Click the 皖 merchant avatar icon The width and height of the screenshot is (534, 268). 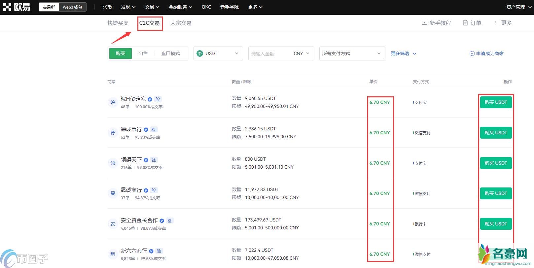(x=113, y=102)
